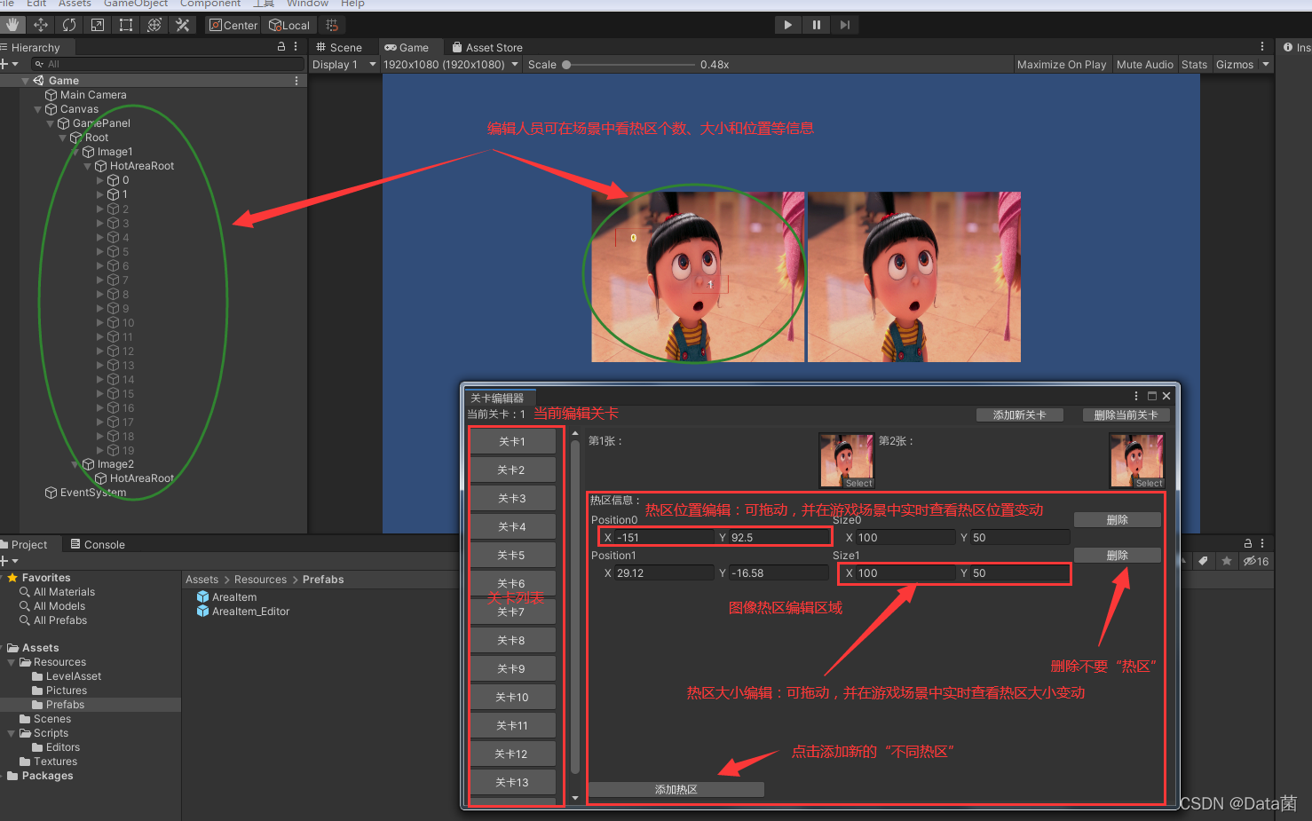The width and height of the screenshot is (1312, 821).
Task: Click the Pause button
Action: 816,25
